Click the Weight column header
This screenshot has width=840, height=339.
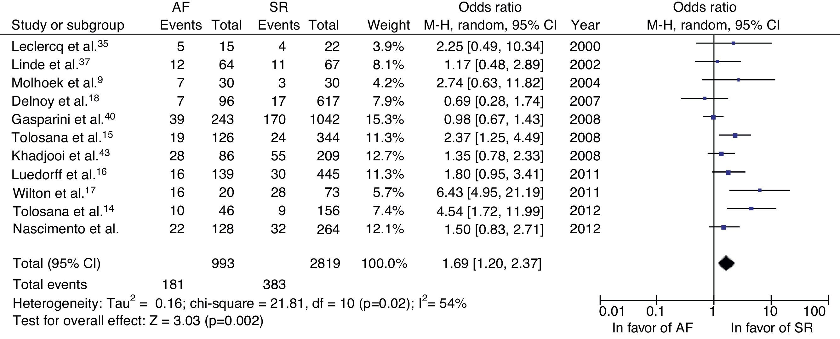[388, 25]
